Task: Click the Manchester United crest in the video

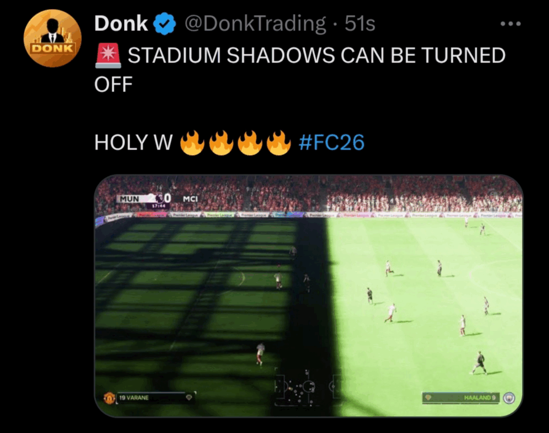Action: pyautogui.click(x=109, y=398)
